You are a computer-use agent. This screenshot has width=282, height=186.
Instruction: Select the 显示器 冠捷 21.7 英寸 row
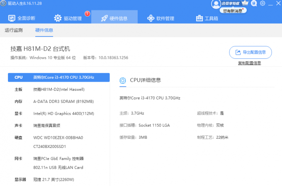[x=59, y=180]
